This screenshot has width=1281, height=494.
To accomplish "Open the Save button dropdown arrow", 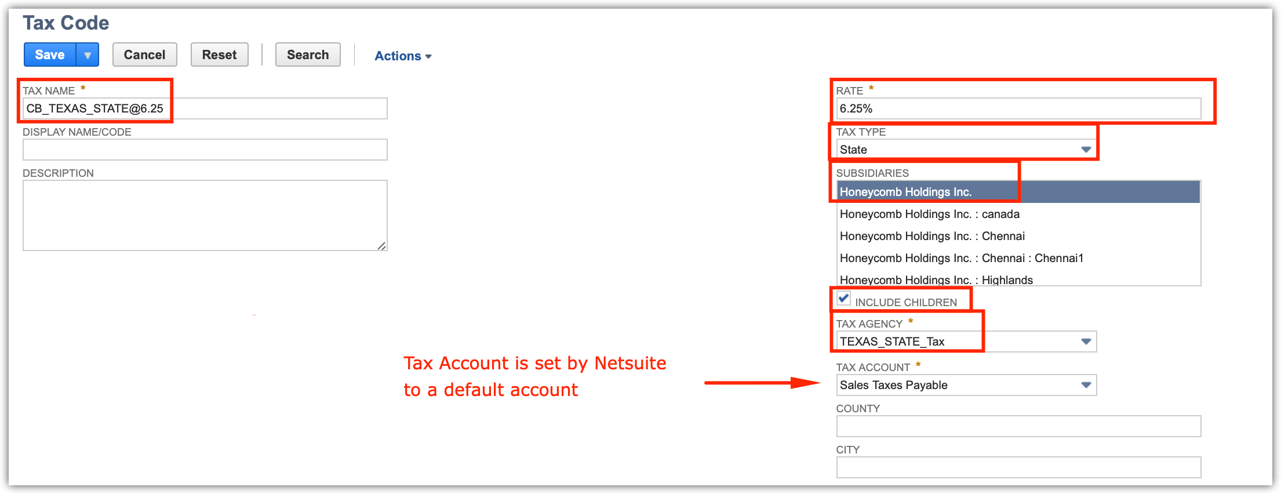I will (88, 55).
